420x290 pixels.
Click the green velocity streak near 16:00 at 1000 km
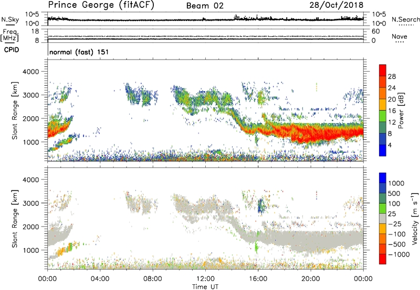click(x=256, y=247)
